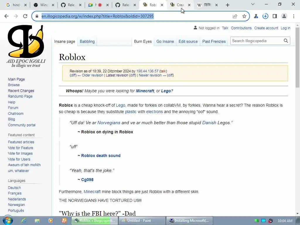Open the Chatroom sidebar link
Image resolution: width=300 pixels, height=225 pixels.
click(16, 113)
